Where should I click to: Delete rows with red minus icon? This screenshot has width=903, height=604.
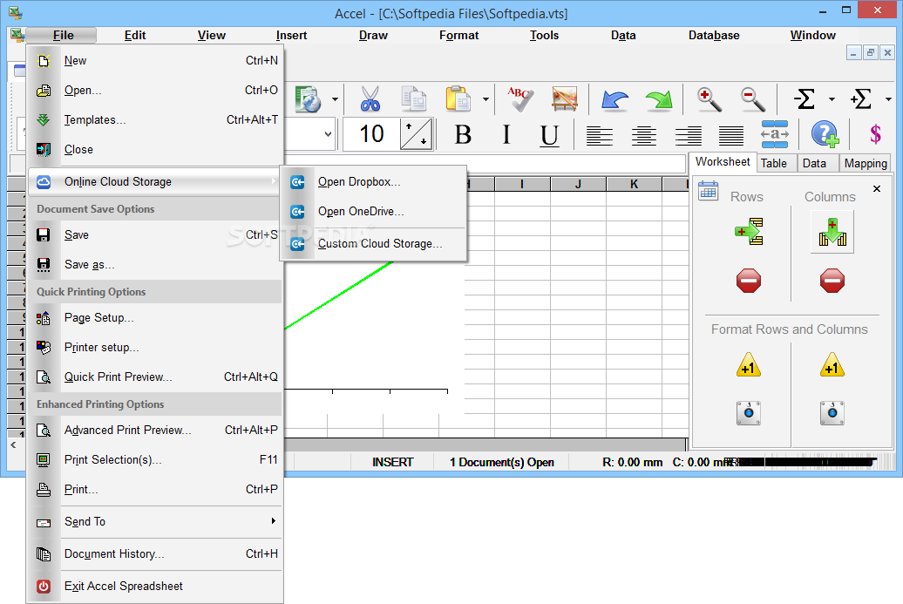(x=749, y=281)
